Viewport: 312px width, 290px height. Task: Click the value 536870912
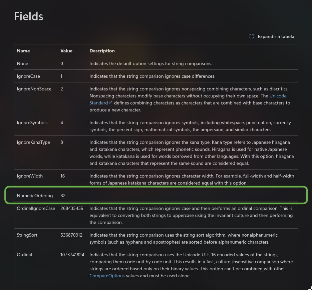pos(71,235)
